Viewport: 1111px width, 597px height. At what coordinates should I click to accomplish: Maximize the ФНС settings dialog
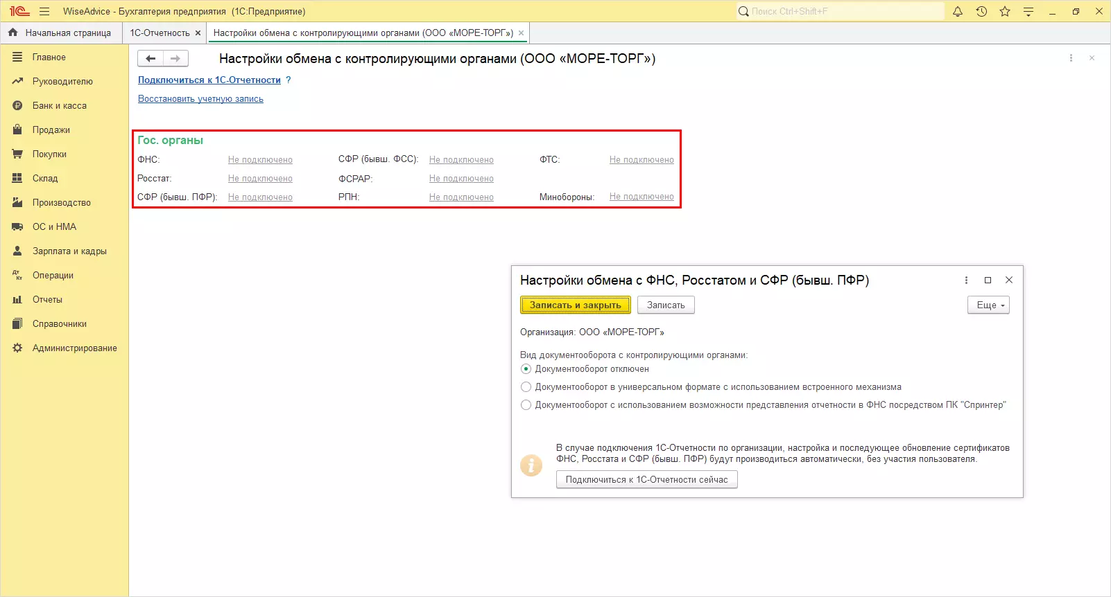pyautogui.click(x=988, y=280)
